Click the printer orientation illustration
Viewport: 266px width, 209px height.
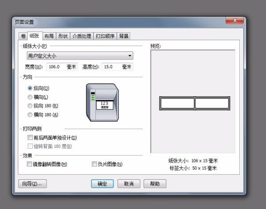pyautogui.click(x=102, y=103)
